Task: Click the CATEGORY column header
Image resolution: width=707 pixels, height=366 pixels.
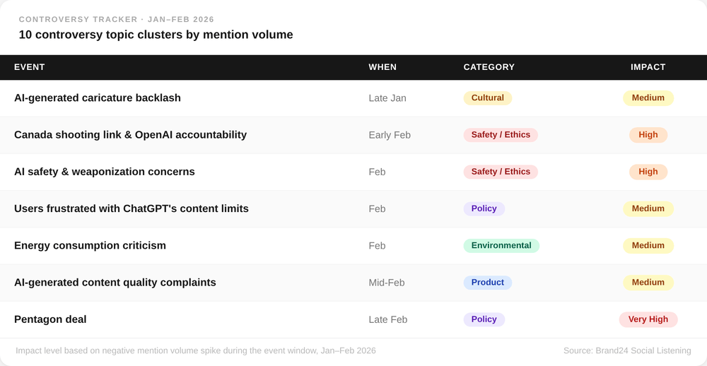Action: click(489, 67)
